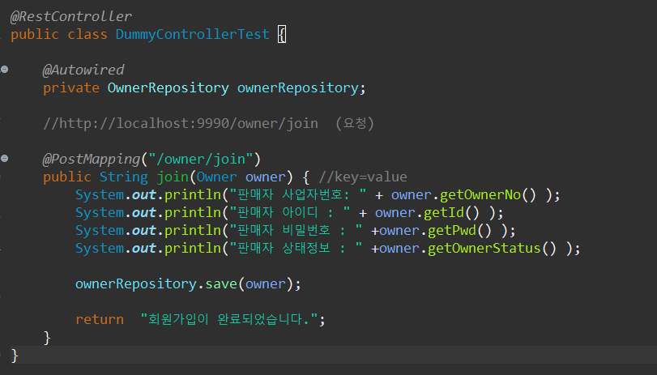This screenshot has width=657, height=375.
Task: Collapse the @PostMapping method fold marker
Action: (x=5, y=159)
